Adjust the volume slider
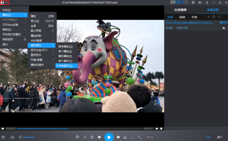Image resolution: width=228 pixels, height=141 pixels. [28, 137]
